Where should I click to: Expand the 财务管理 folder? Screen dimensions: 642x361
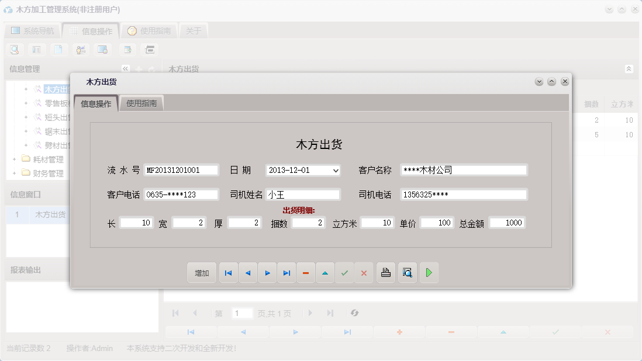coord(13,172)
